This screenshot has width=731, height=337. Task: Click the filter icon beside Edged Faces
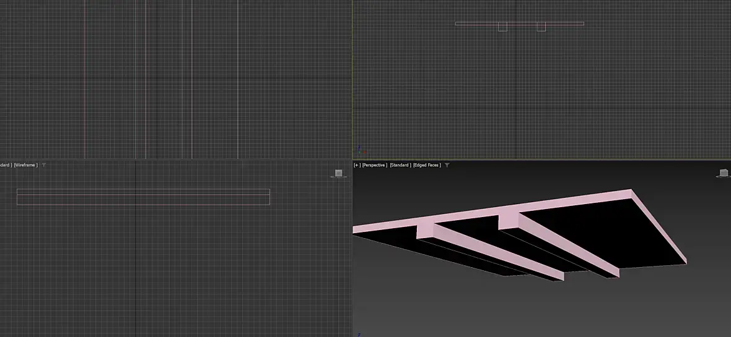(447, 165)
